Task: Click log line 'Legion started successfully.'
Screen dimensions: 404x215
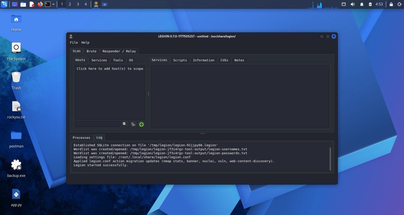Action: pos(101,165)
